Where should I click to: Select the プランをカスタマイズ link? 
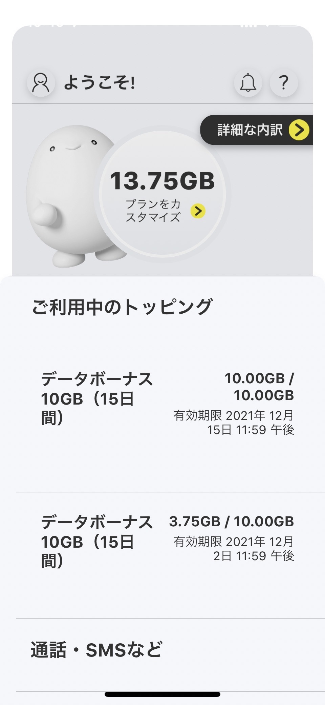click(x=153, y=211)
